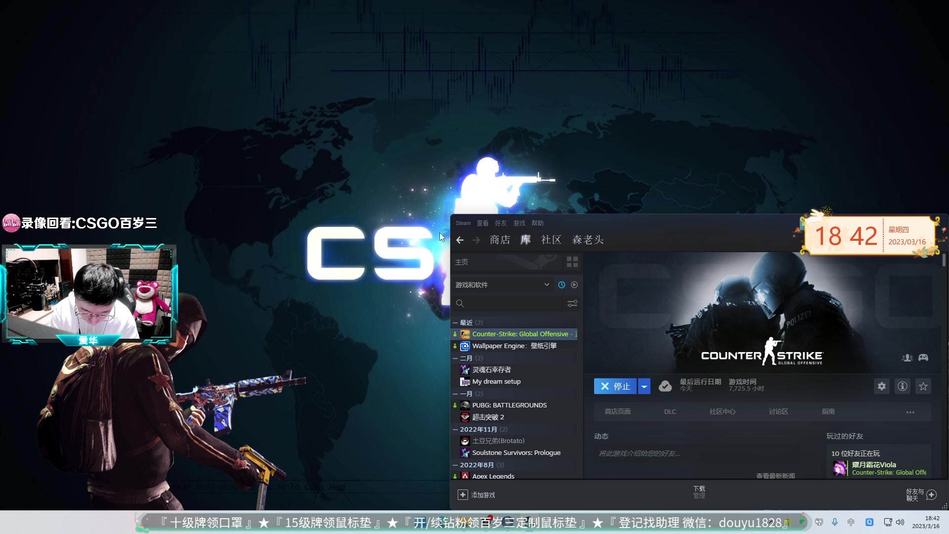The height and width of the screenshot is (534, 949).
Task: Open the 商店页面 link
Action: pos(617,411)
